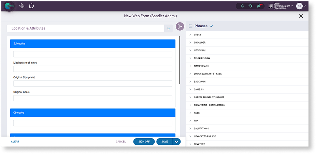
Task: Click the SIGN OFF button
Action: (x=144, y=142)
